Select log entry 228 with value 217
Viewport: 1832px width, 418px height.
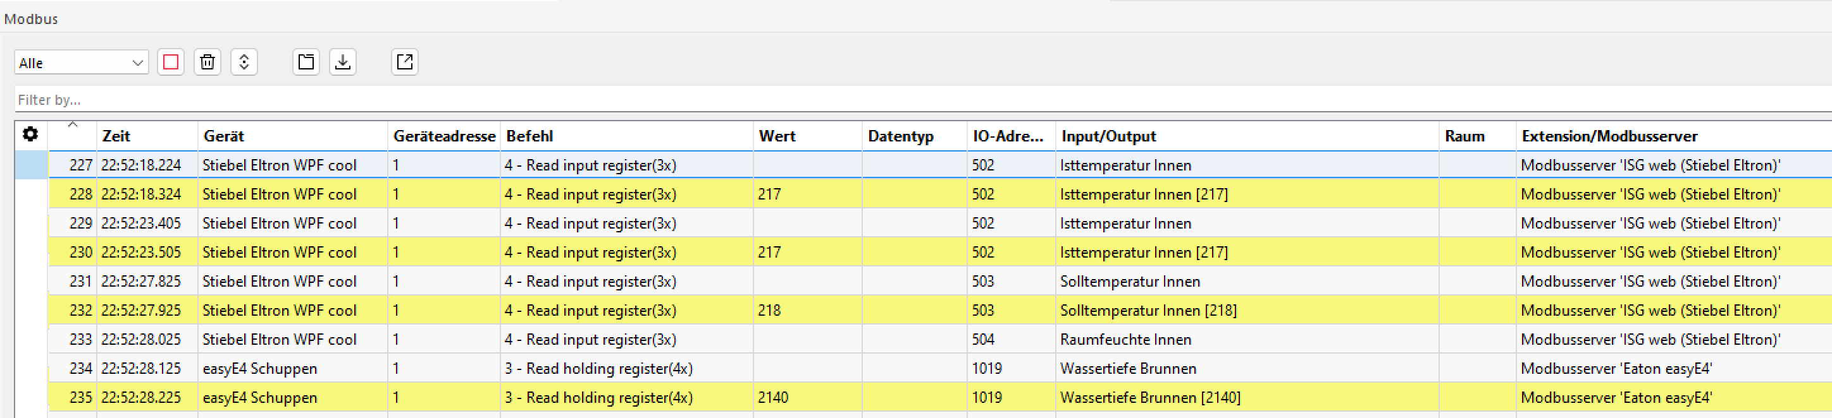pyautogui.click(x=769, y=194)
